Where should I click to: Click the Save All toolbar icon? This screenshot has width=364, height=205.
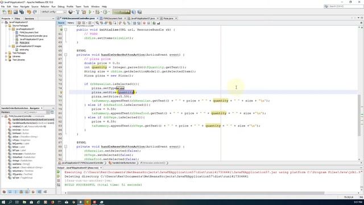[22, 12]
